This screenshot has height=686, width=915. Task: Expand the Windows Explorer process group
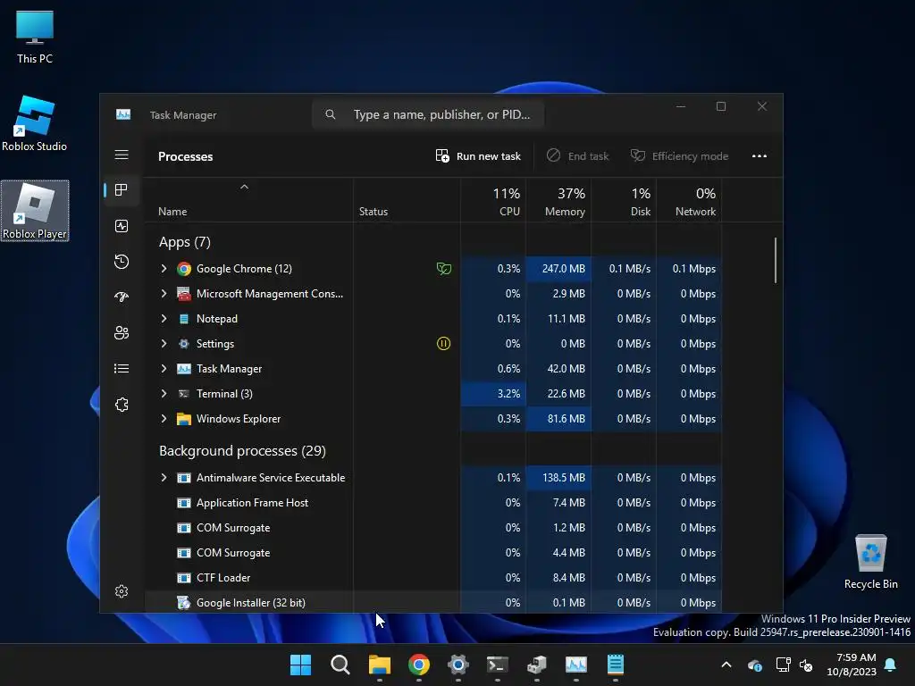pos(164,419)
